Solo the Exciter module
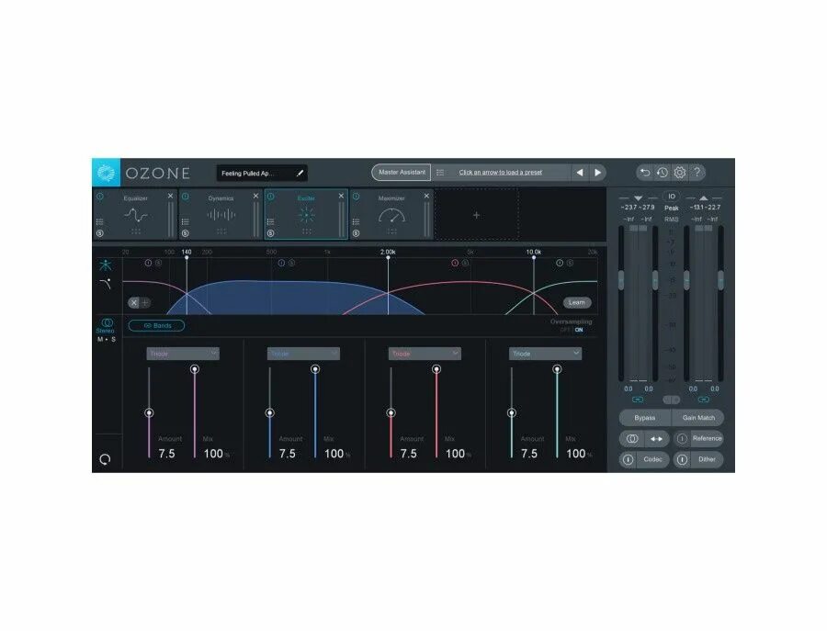The width and height of the screenshot is (827, 631). [x=270, y=233]
